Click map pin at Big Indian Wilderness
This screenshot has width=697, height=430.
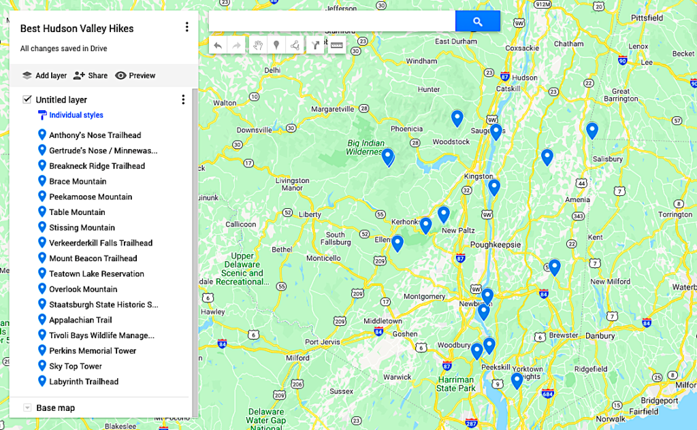click(387, 156)
